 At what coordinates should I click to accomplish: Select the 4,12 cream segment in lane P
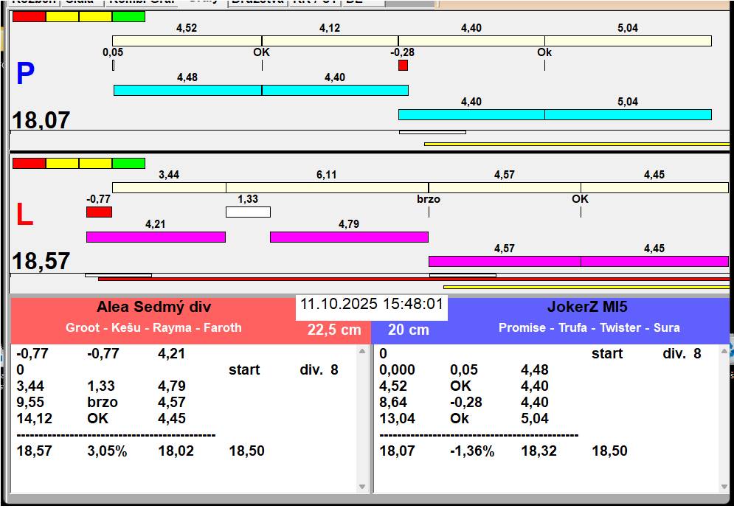point(330,41)
